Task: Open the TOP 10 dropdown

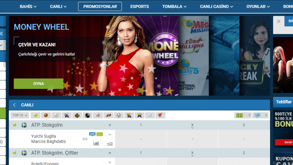Action: point(20,115)
